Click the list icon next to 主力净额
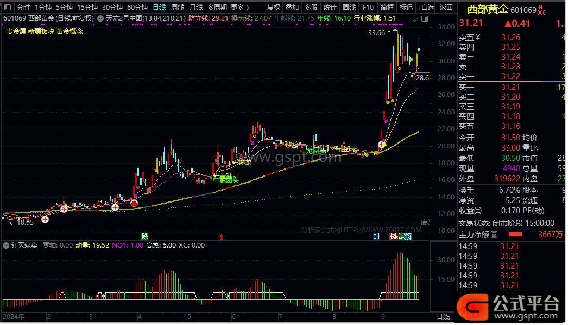The height and width of the screenshot is (325, 568). [x=494, y=235]
